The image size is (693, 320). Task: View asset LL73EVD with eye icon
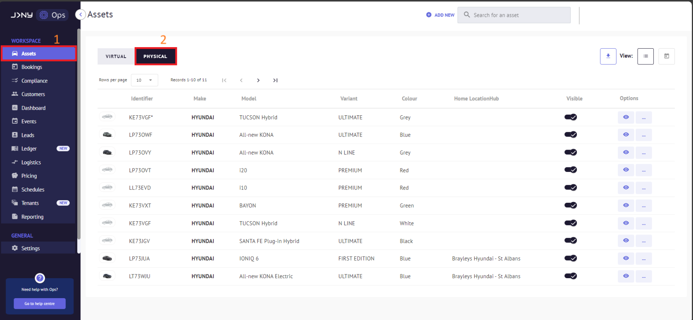626,188
